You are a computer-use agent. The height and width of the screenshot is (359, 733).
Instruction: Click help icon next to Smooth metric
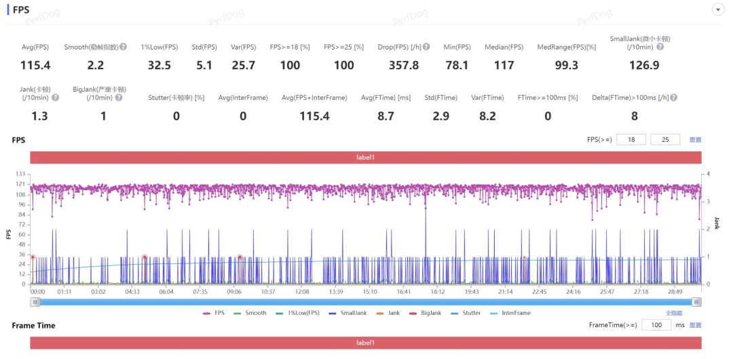pos(123,47)
